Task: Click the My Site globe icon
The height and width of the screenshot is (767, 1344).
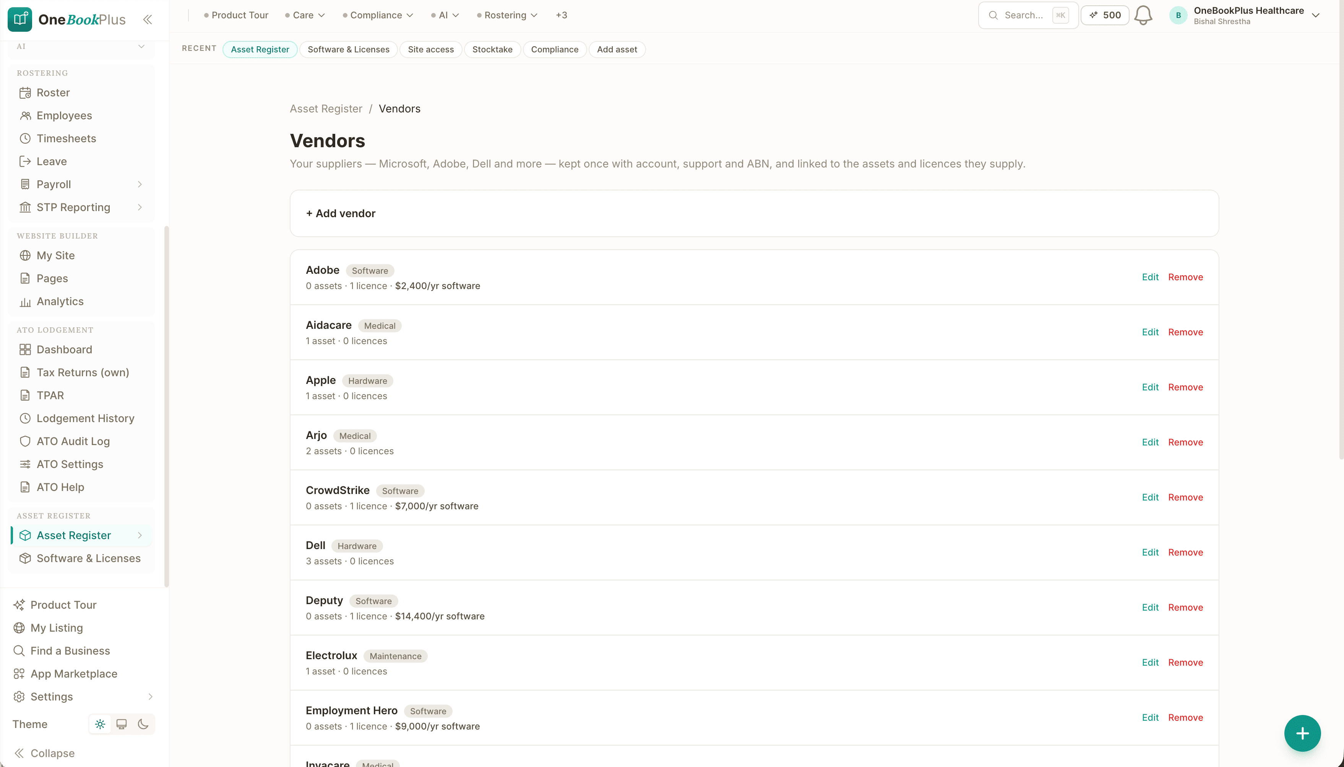Action: click(x=25, y=255)
